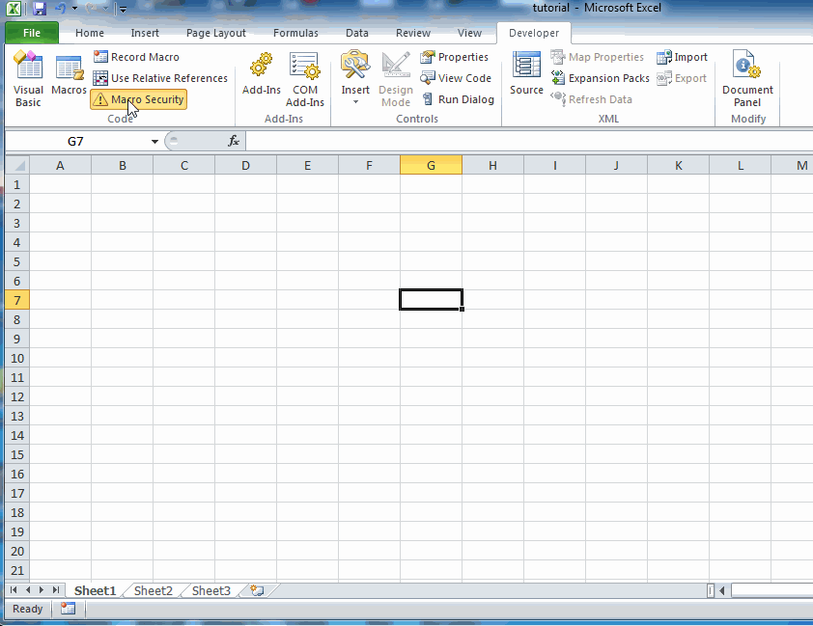Switch to the Home tab
813x626 pixels.
point(90,33)
